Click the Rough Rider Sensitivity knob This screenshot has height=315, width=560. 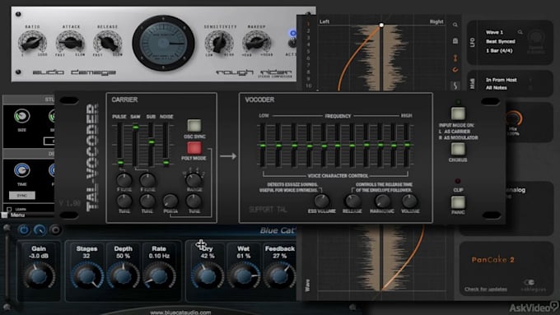[x=219, y=42]
